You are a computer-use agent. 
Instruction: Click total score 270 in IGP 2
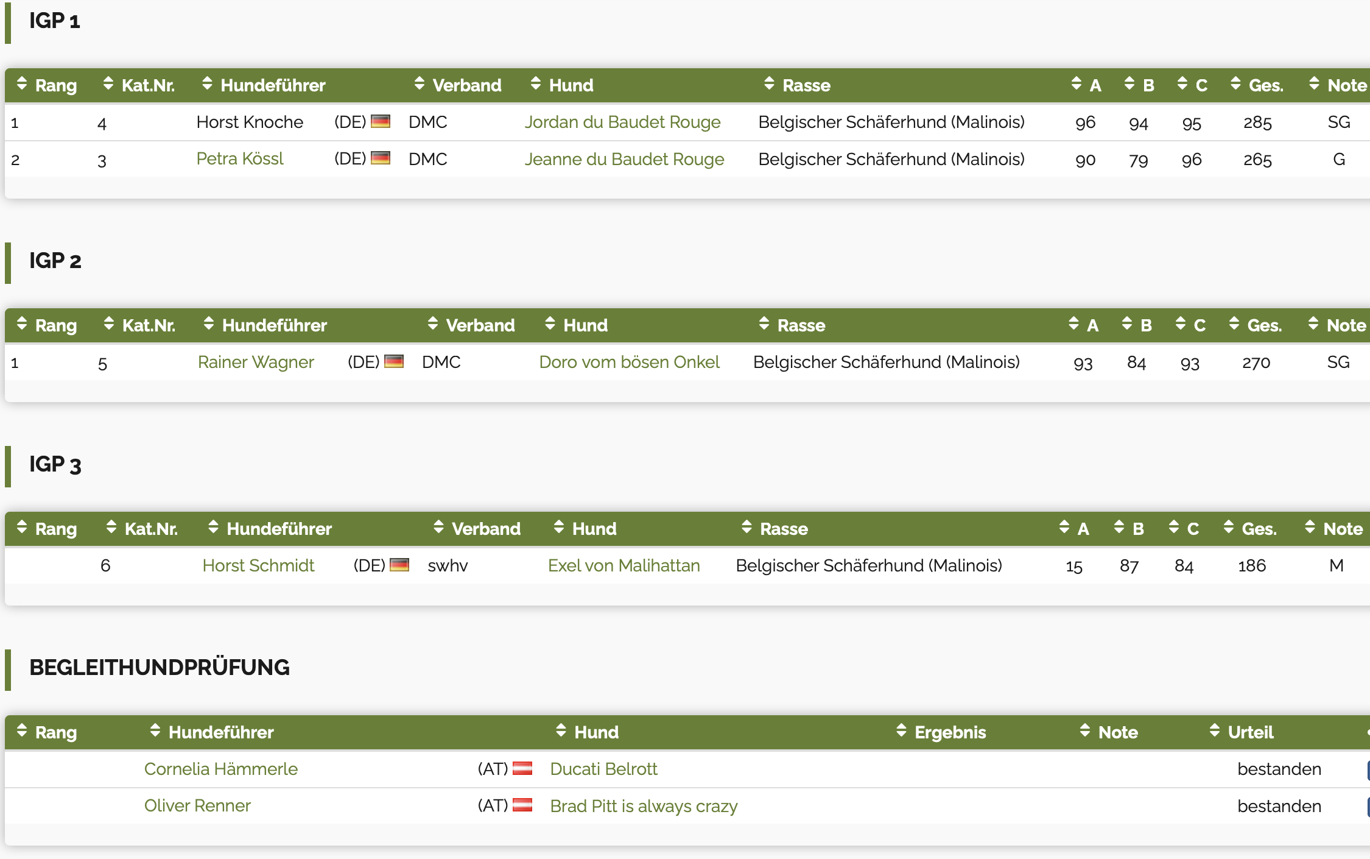click(1256, 363)
